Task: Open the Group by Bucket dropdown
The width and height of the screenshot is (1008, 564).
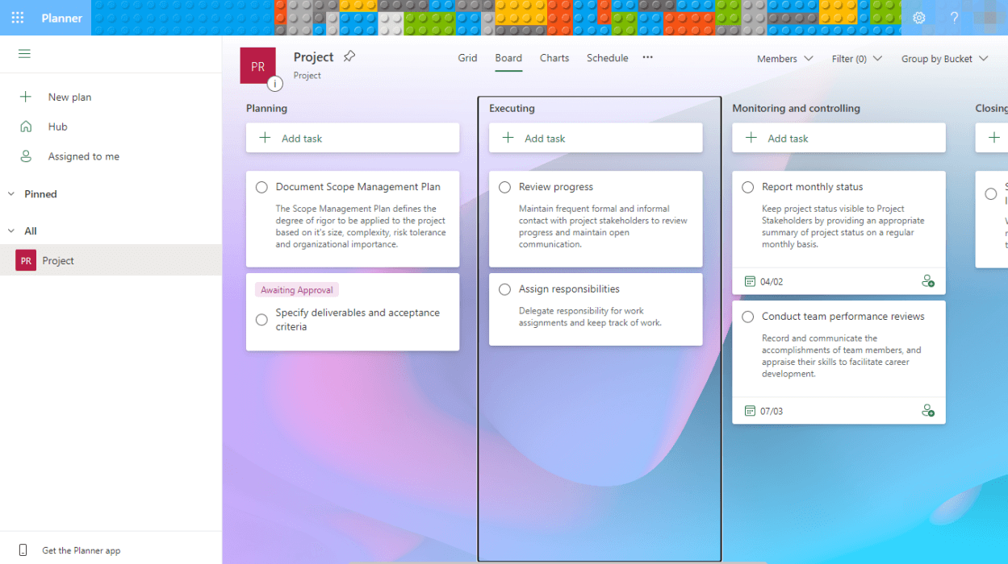Action: coord(944,58)
